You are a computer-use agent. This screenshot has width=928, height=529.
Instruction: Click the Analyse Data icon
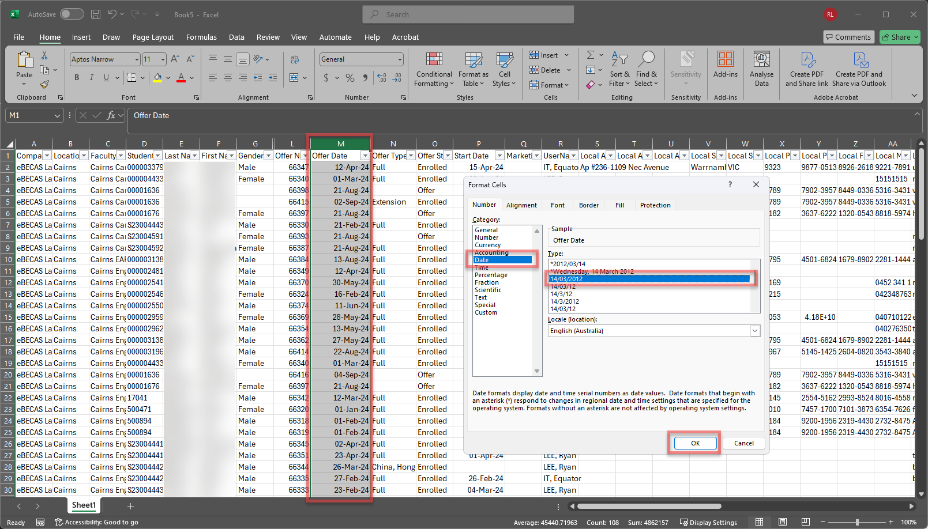pyautogui.click(x=761, y=59)
